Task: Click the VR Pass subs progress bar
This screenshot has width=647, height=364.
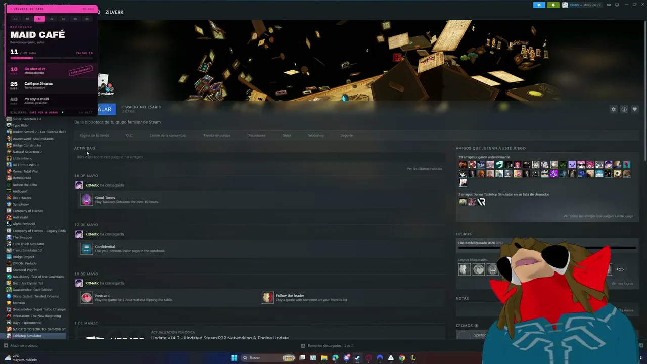Action: pos(51,58)
